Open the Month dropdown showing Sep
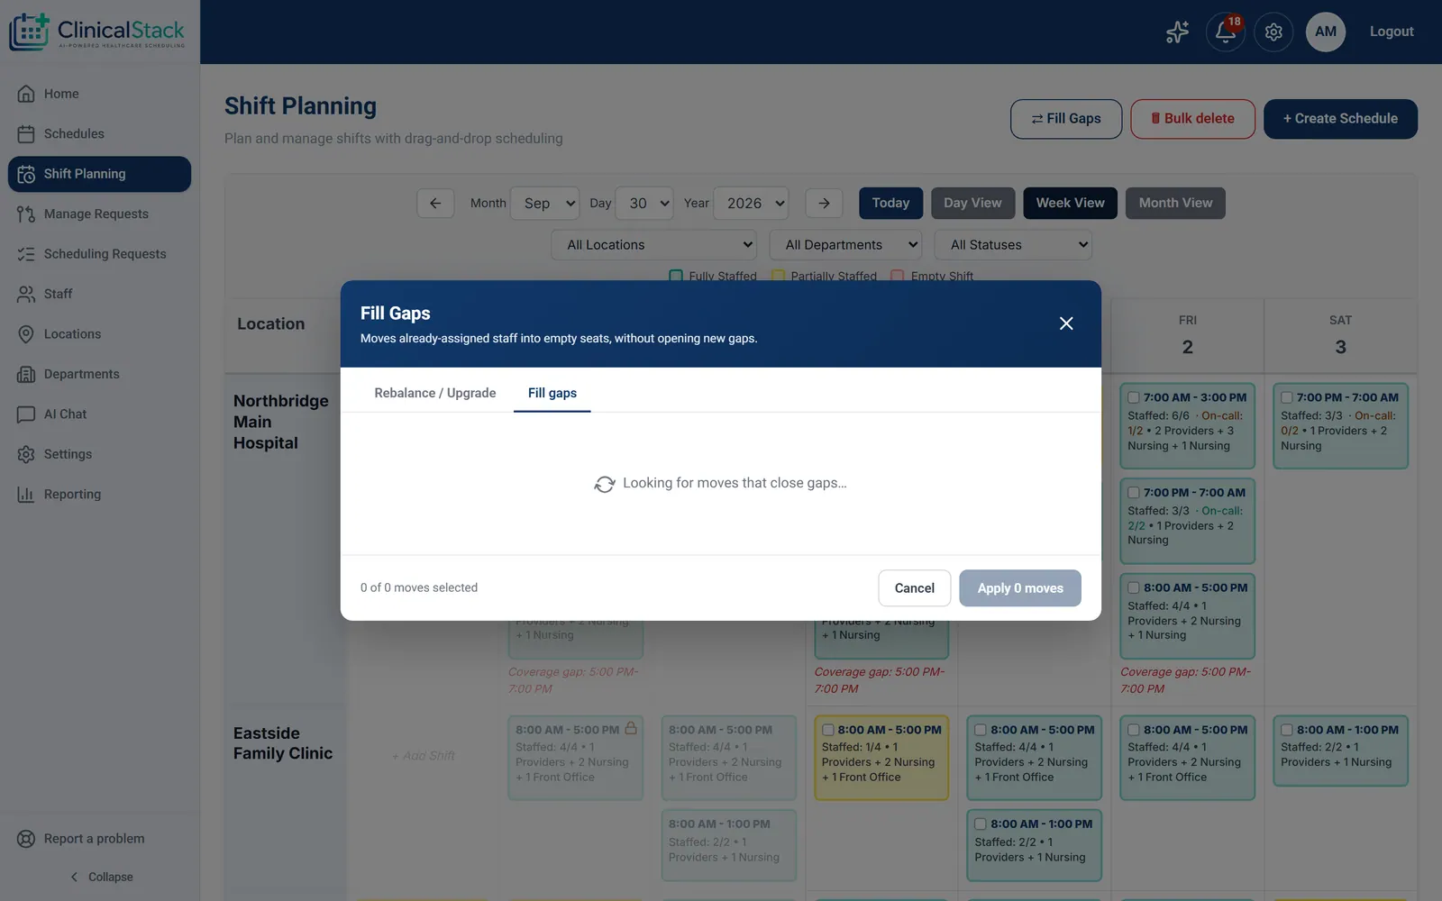Screen dimensions: 1442x901 pos(545,203)
